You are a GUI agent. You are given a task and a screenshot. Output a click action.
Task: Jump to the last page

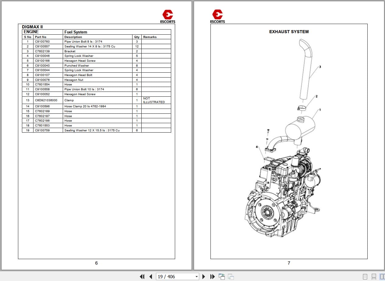(213, 276)
